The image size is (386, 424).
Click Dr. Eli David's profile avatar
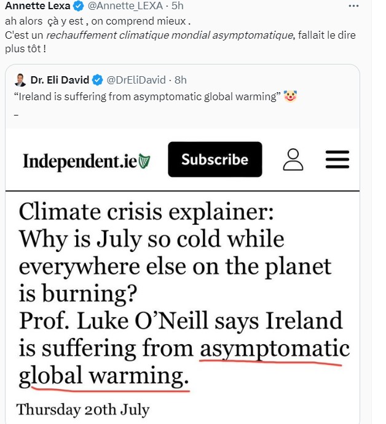(x=20, y=80)
